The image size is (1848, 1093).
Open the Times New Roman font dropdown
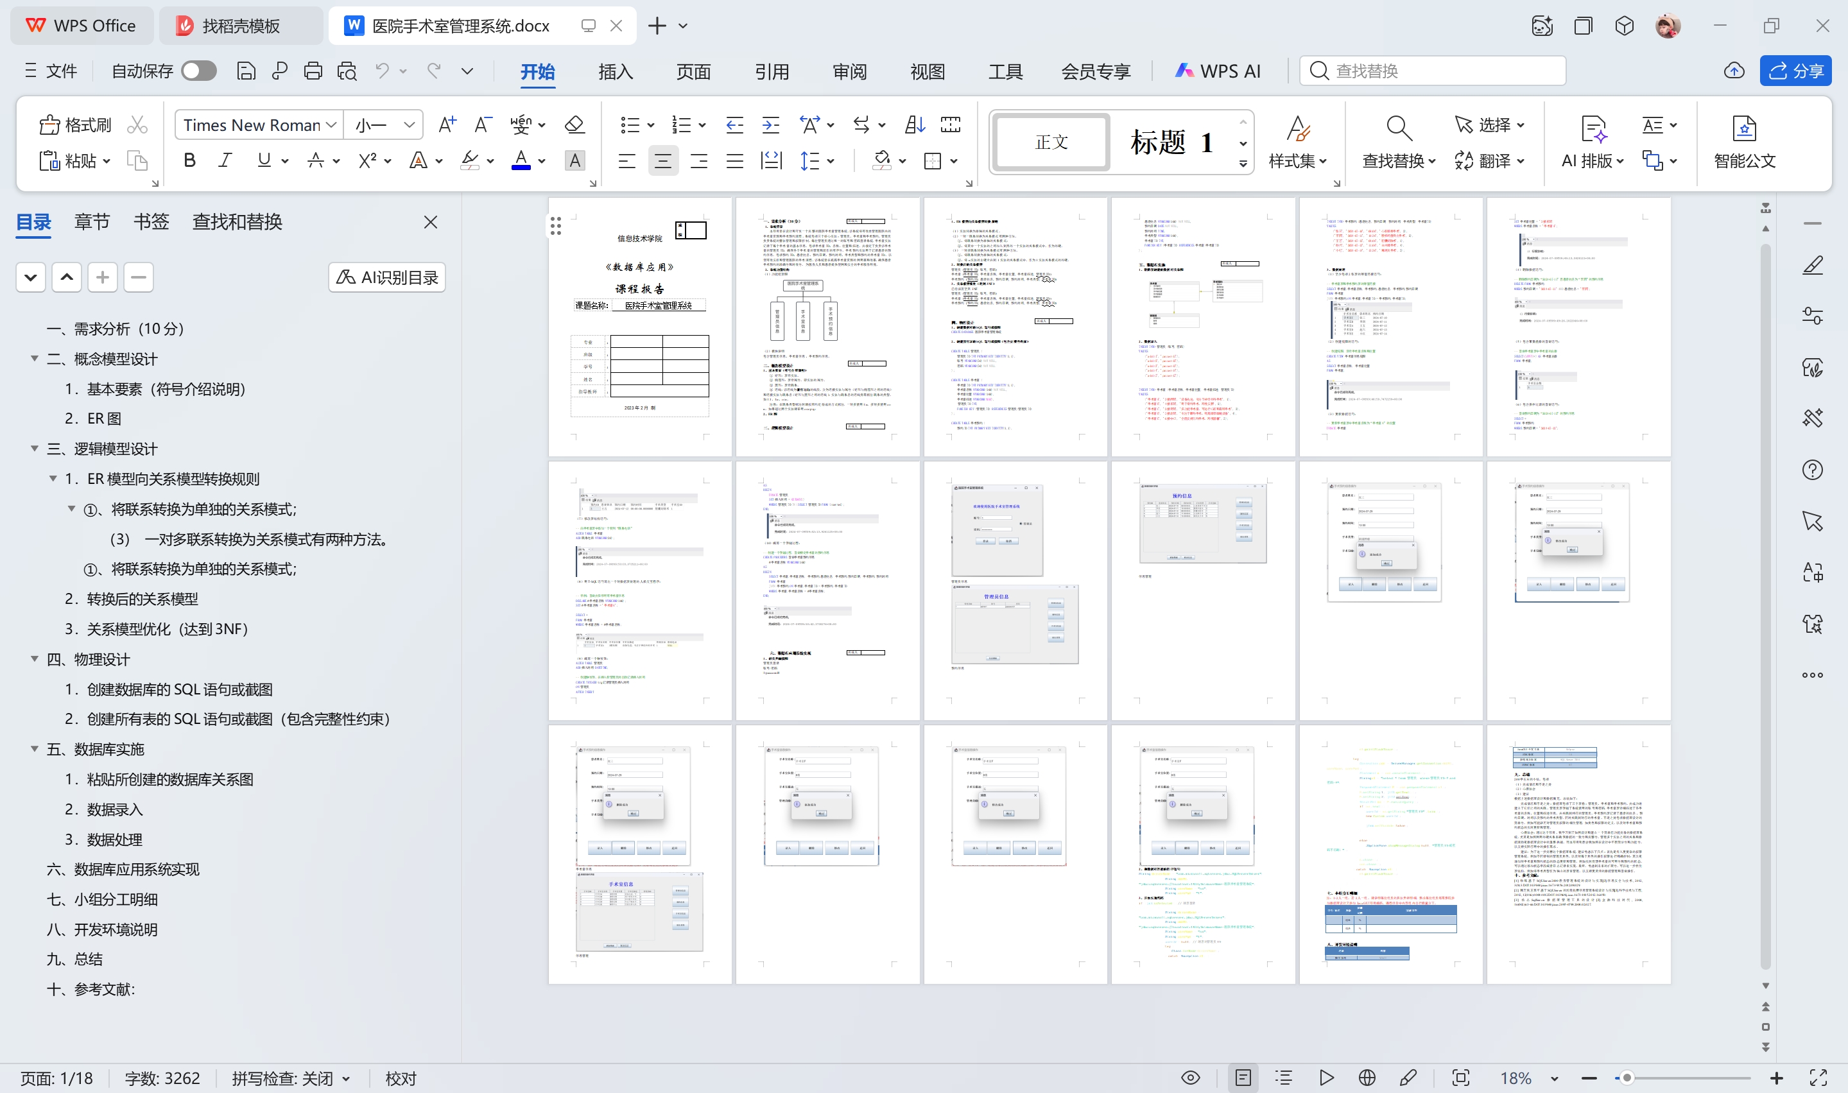coord(331,125)
